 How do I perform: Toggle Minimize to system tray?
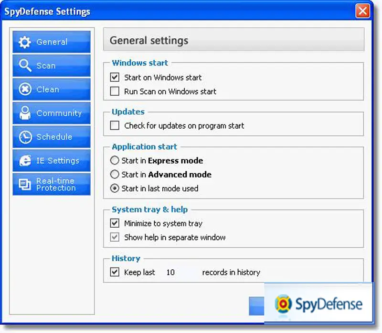(115, 223)
